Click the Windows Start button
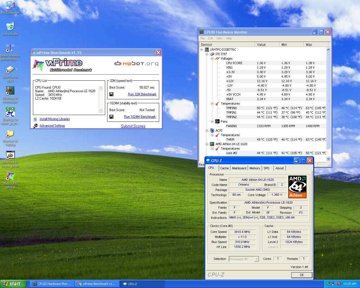Screen dimensions: 360x288 point(13,284)
